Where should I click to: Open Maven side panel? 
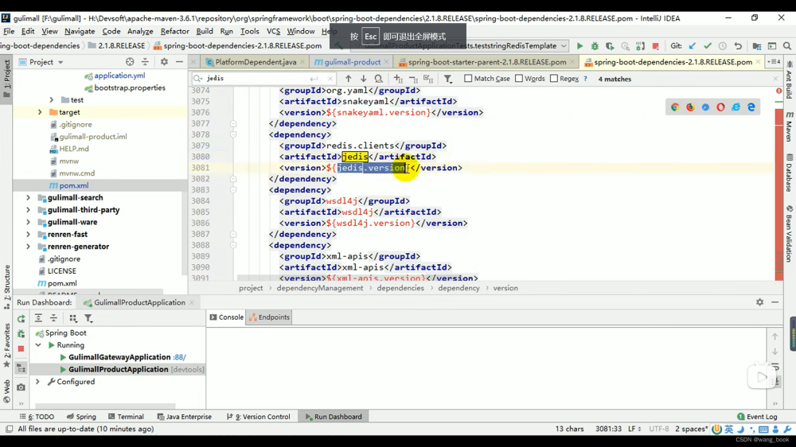tap(790, 126)
